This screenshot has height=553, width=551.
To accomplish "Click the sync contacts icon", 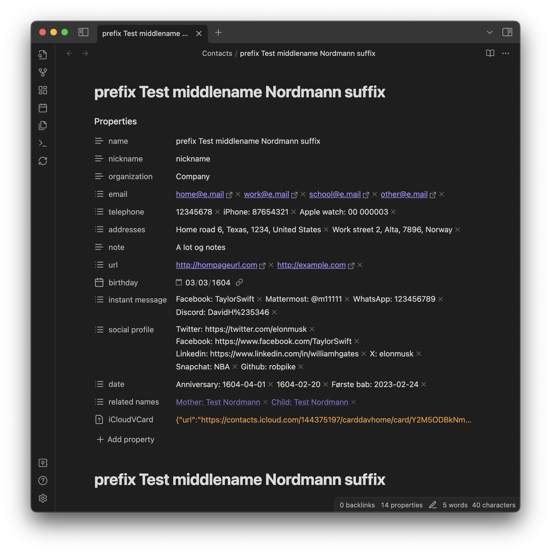I will point(43,161).
